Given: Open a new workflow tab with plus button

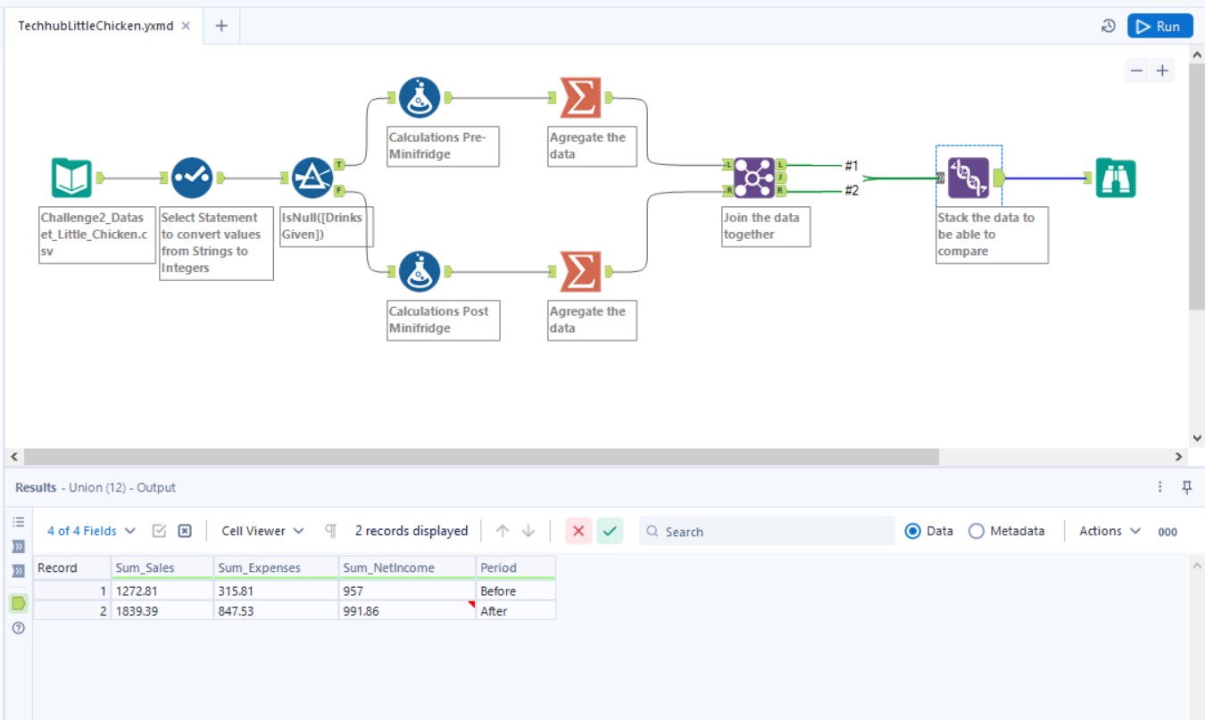Looking at the screenshot, I should (220, 26).
